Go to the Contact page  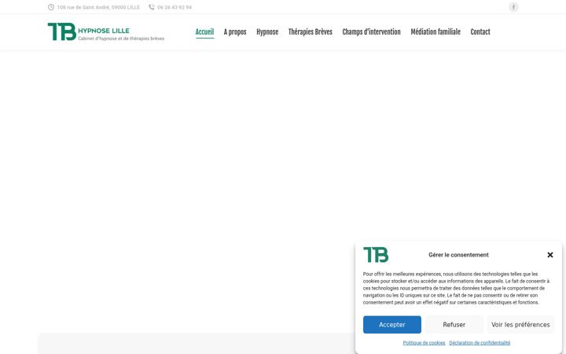pyautogui.click(x=480, y=31)
